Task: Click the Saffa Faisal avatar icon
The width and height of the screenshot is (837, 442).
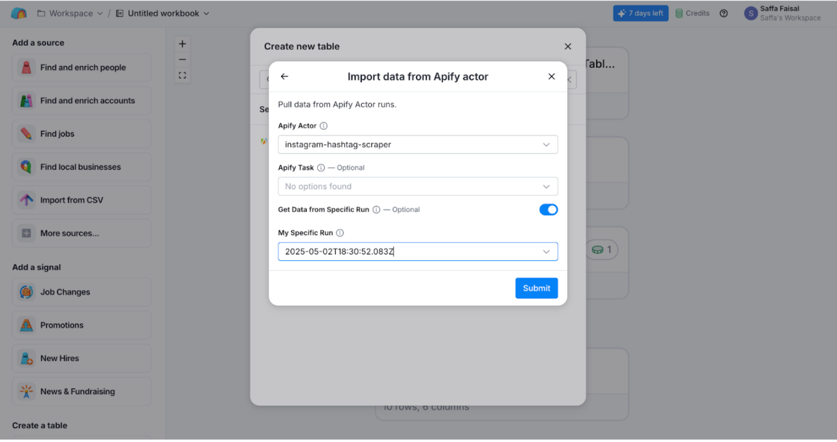Action: [x=751, y=14]
